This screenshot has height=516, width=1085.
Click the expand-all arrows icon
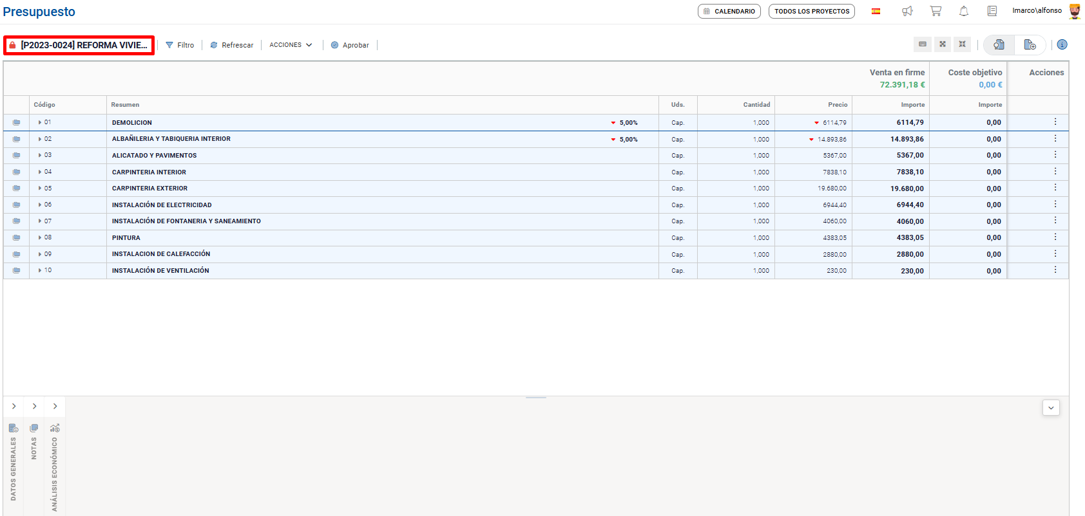click(942, 44)
